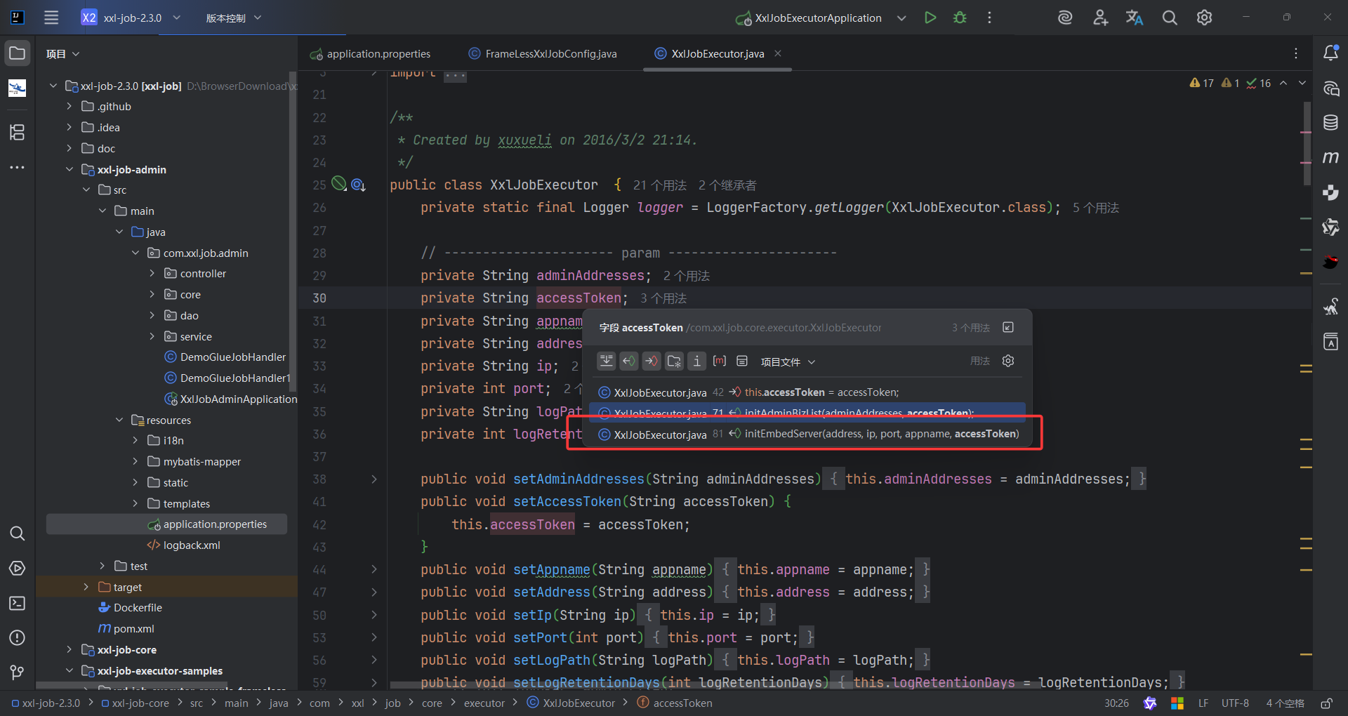The height and width of the screenshot is (716, 1348).
Task: Open run configuration dropdown arrow
Action: pyautogui.click(x=901, y=18)
